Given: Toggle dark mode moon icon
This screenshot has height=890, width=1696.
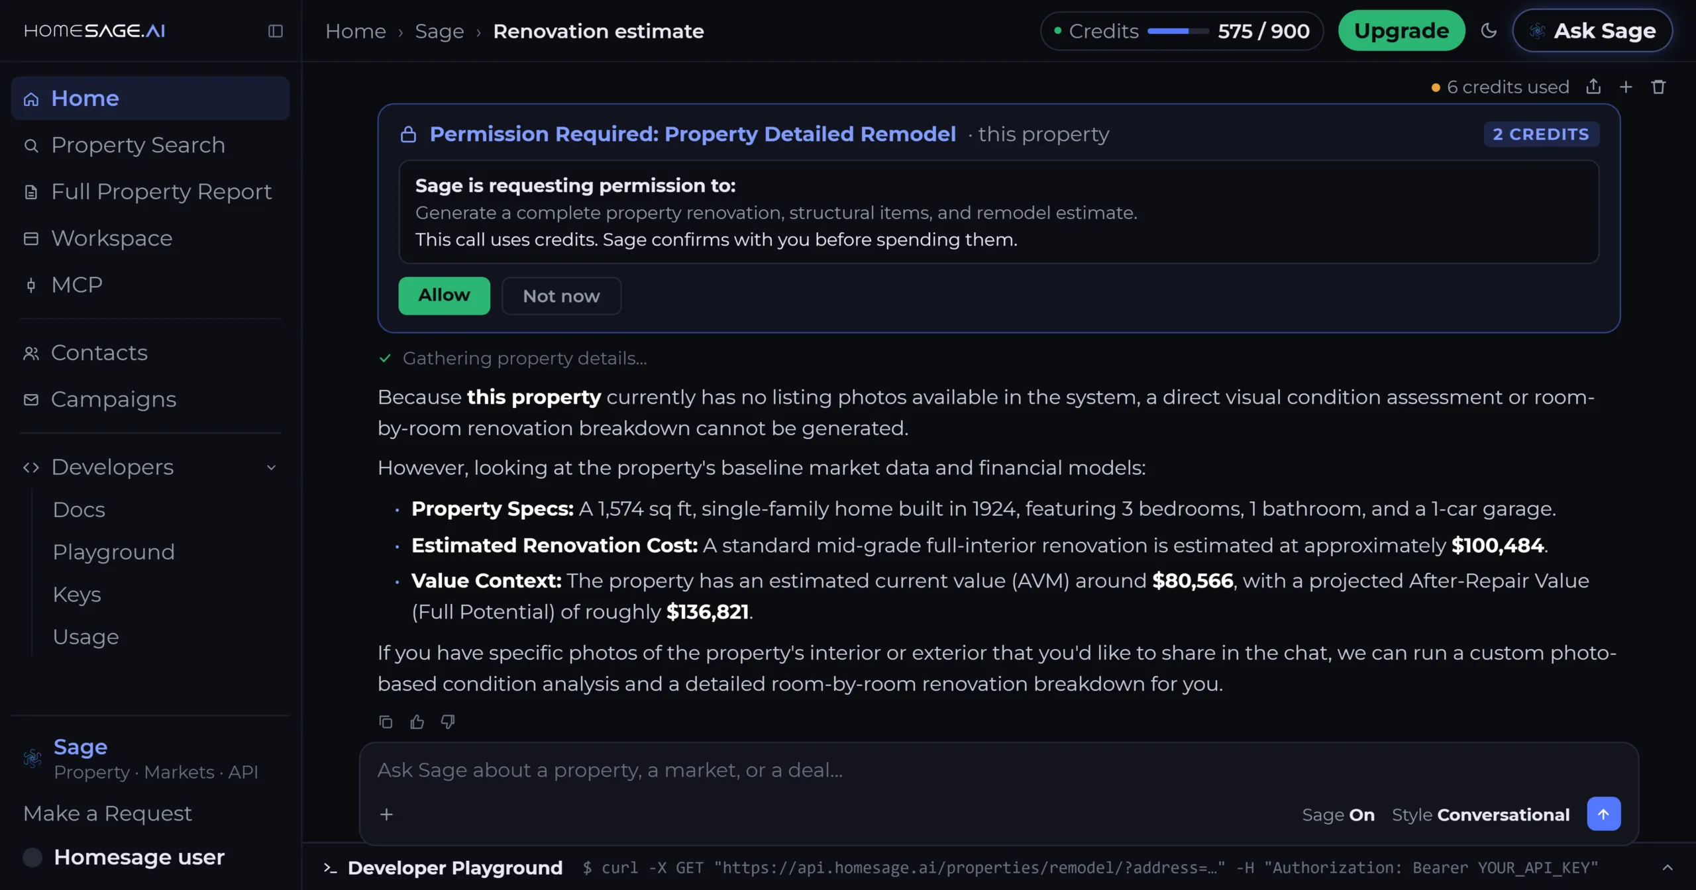Looking at the screenshot, I should 1489,30.
